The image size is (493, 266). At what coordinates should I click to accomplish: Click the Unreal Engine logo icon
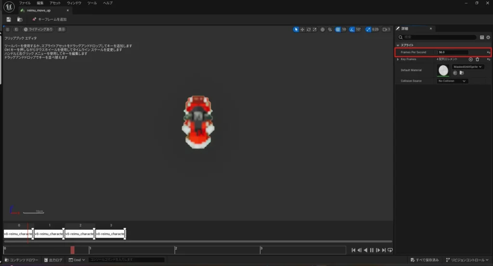(x=9, y=7)
